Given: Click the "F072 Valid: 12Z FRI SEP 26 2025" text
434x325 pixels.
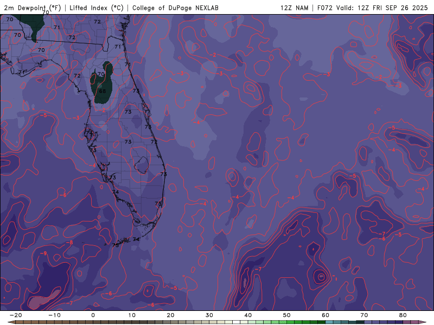Looking at the screenshot, I should click(373, 8).
